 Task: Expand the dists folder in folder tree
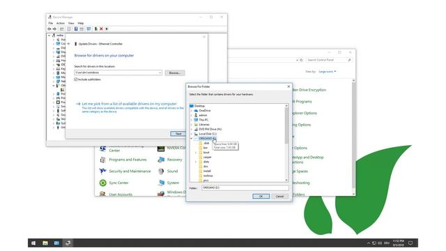(x=196, y=162)
